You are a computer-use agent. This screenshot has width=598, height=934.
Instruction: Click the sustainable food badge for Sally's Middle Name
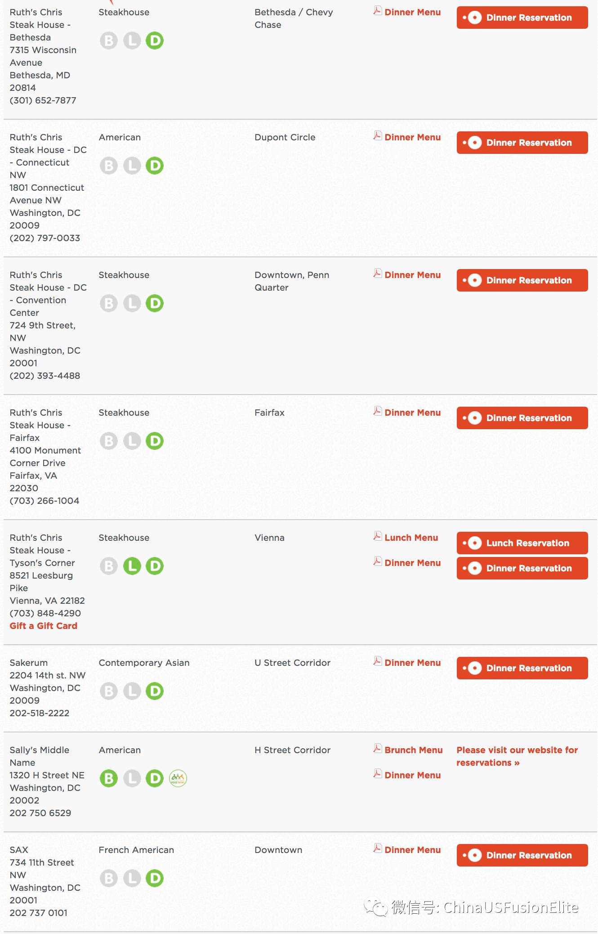178,778
